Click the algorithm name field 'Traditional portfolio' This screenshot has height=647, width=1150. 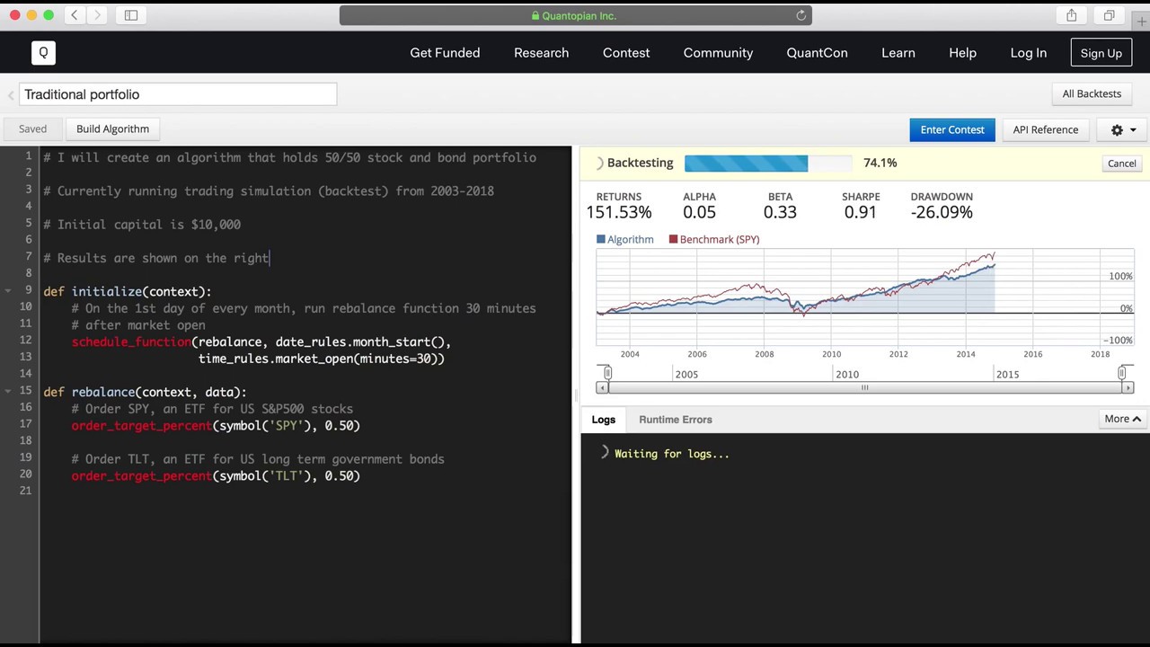click(x=178, y=94)
